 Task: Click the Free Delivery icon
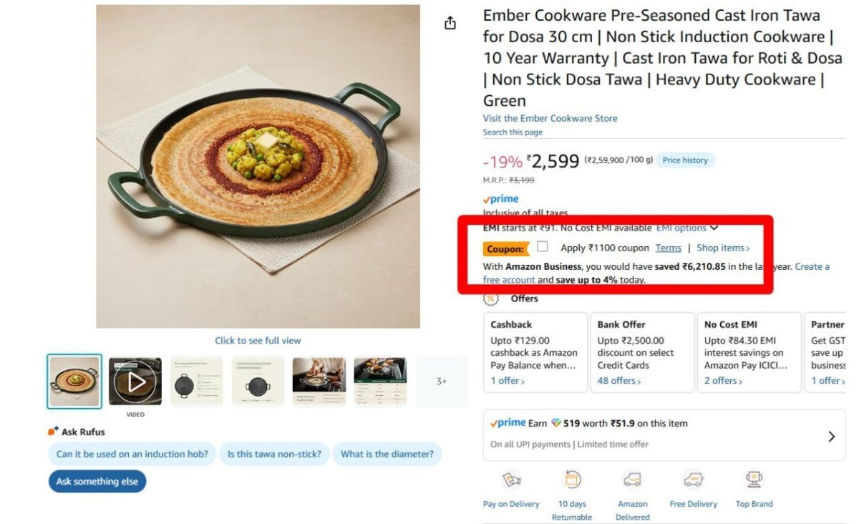click(693, 480)
